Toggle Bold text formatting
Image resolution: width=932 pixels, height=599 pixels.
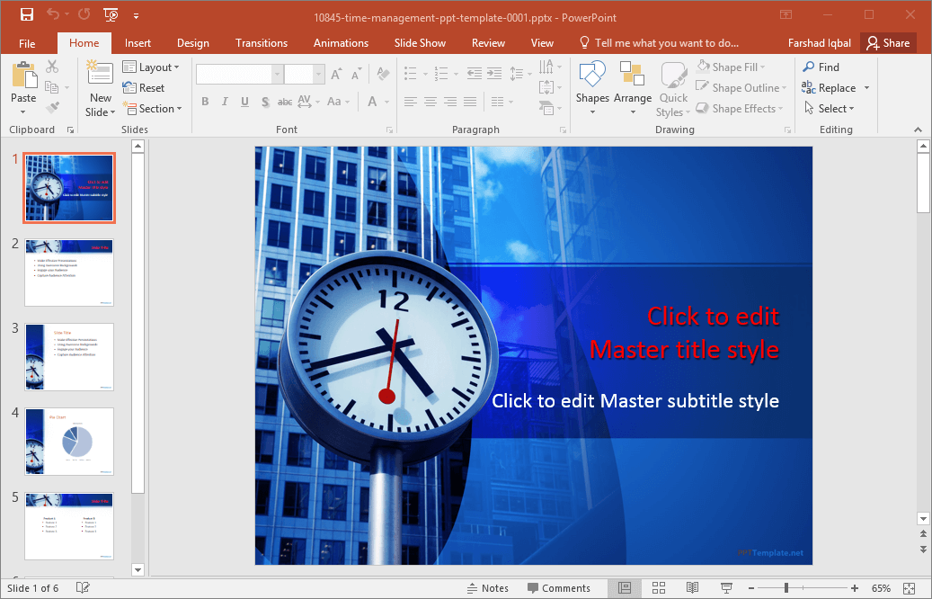point(205,102)
